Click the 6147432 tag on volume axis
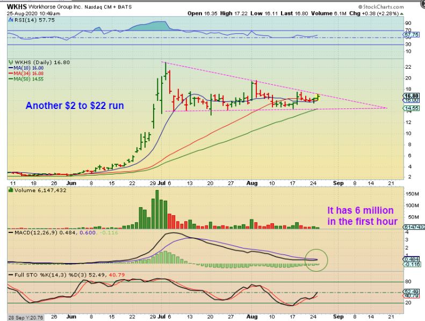The image size is (425, 321). (x=414, y=227)
